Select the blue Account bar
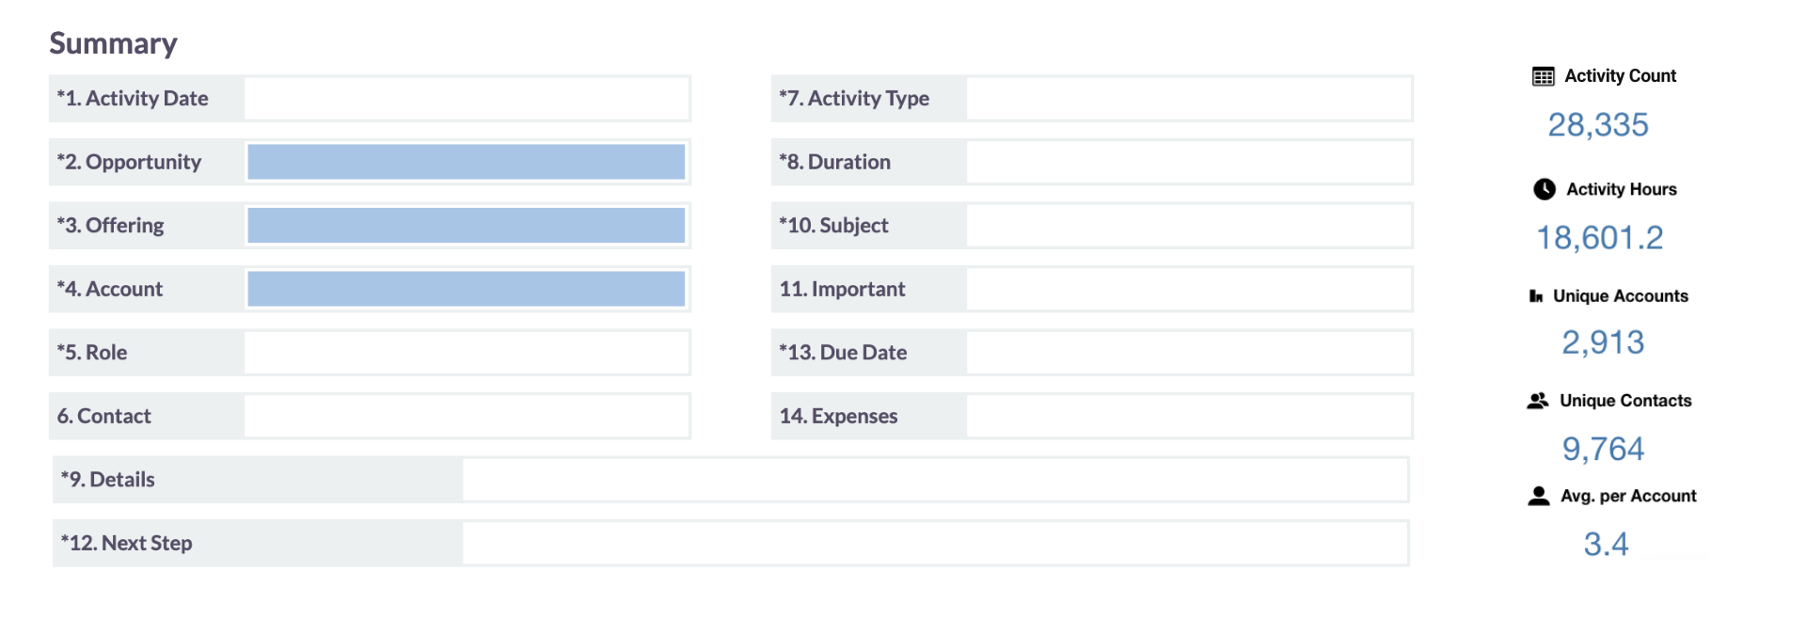The image size is (1806, 635). point(466,289)
